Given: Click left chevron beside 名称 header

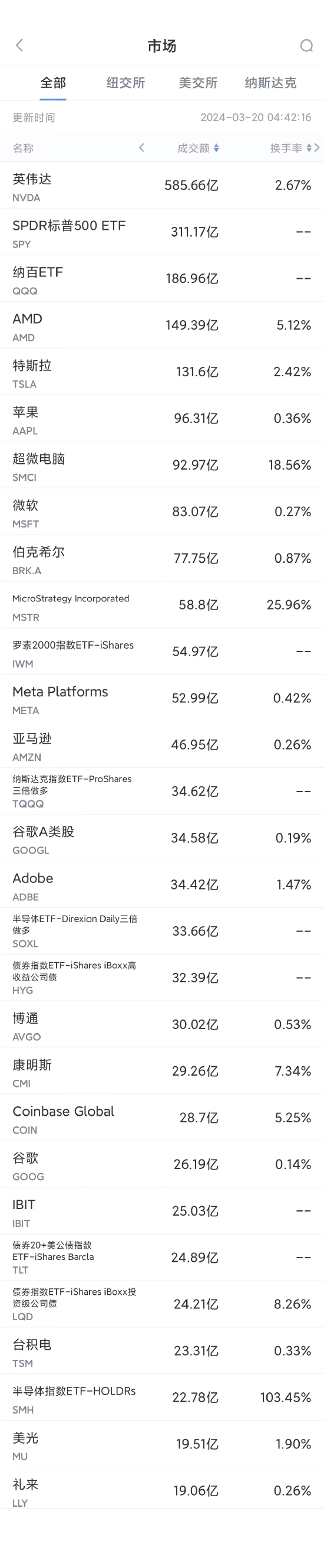Looking at the screenshot, I should (x=141, y=148).
